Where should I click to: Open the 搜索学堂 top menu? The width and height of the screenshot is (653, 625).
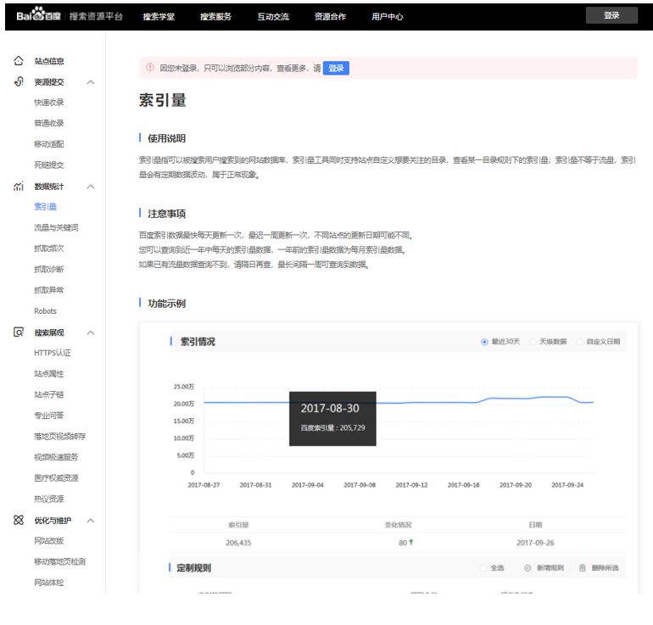(159, 17)
